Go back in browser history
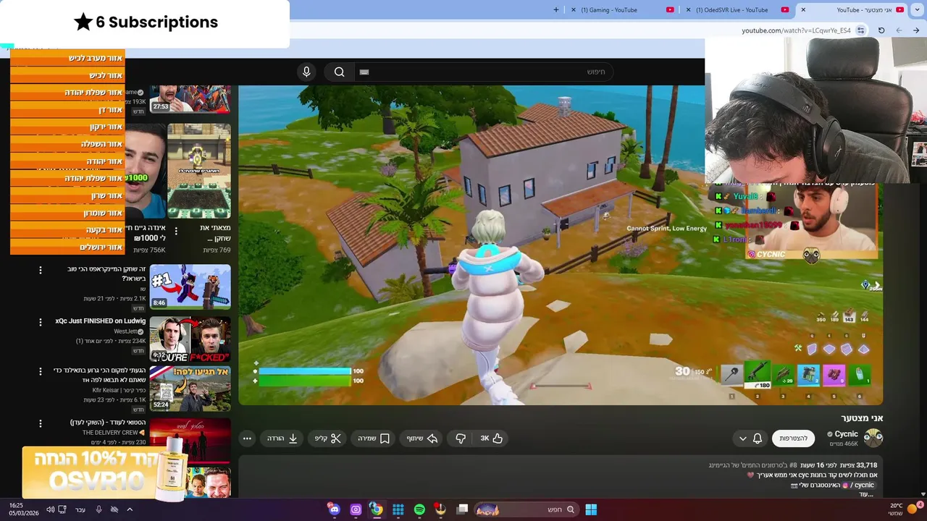This screenshot has height=521, width=927. tap(917, 30)
